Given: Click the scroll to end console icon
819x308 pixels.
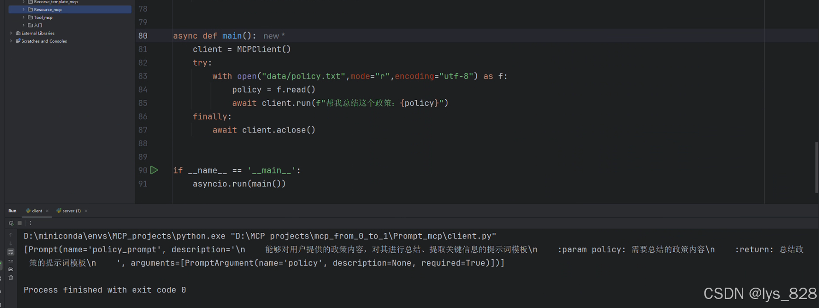Looking at the screenshot, I should click(x=11, y=261).
